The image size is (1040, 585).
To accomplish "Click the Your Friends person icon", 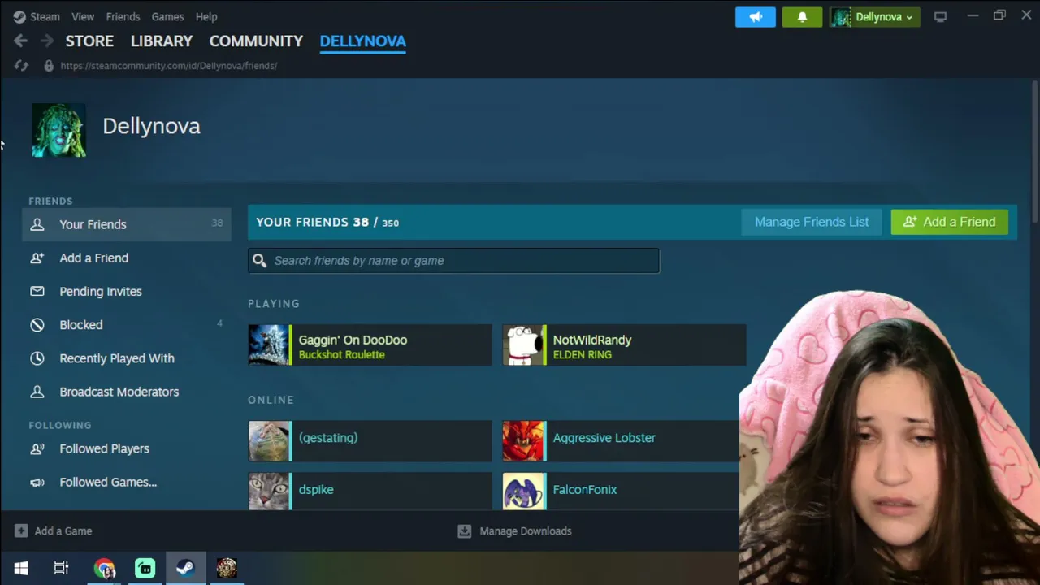I will click(x=37, y=224).
